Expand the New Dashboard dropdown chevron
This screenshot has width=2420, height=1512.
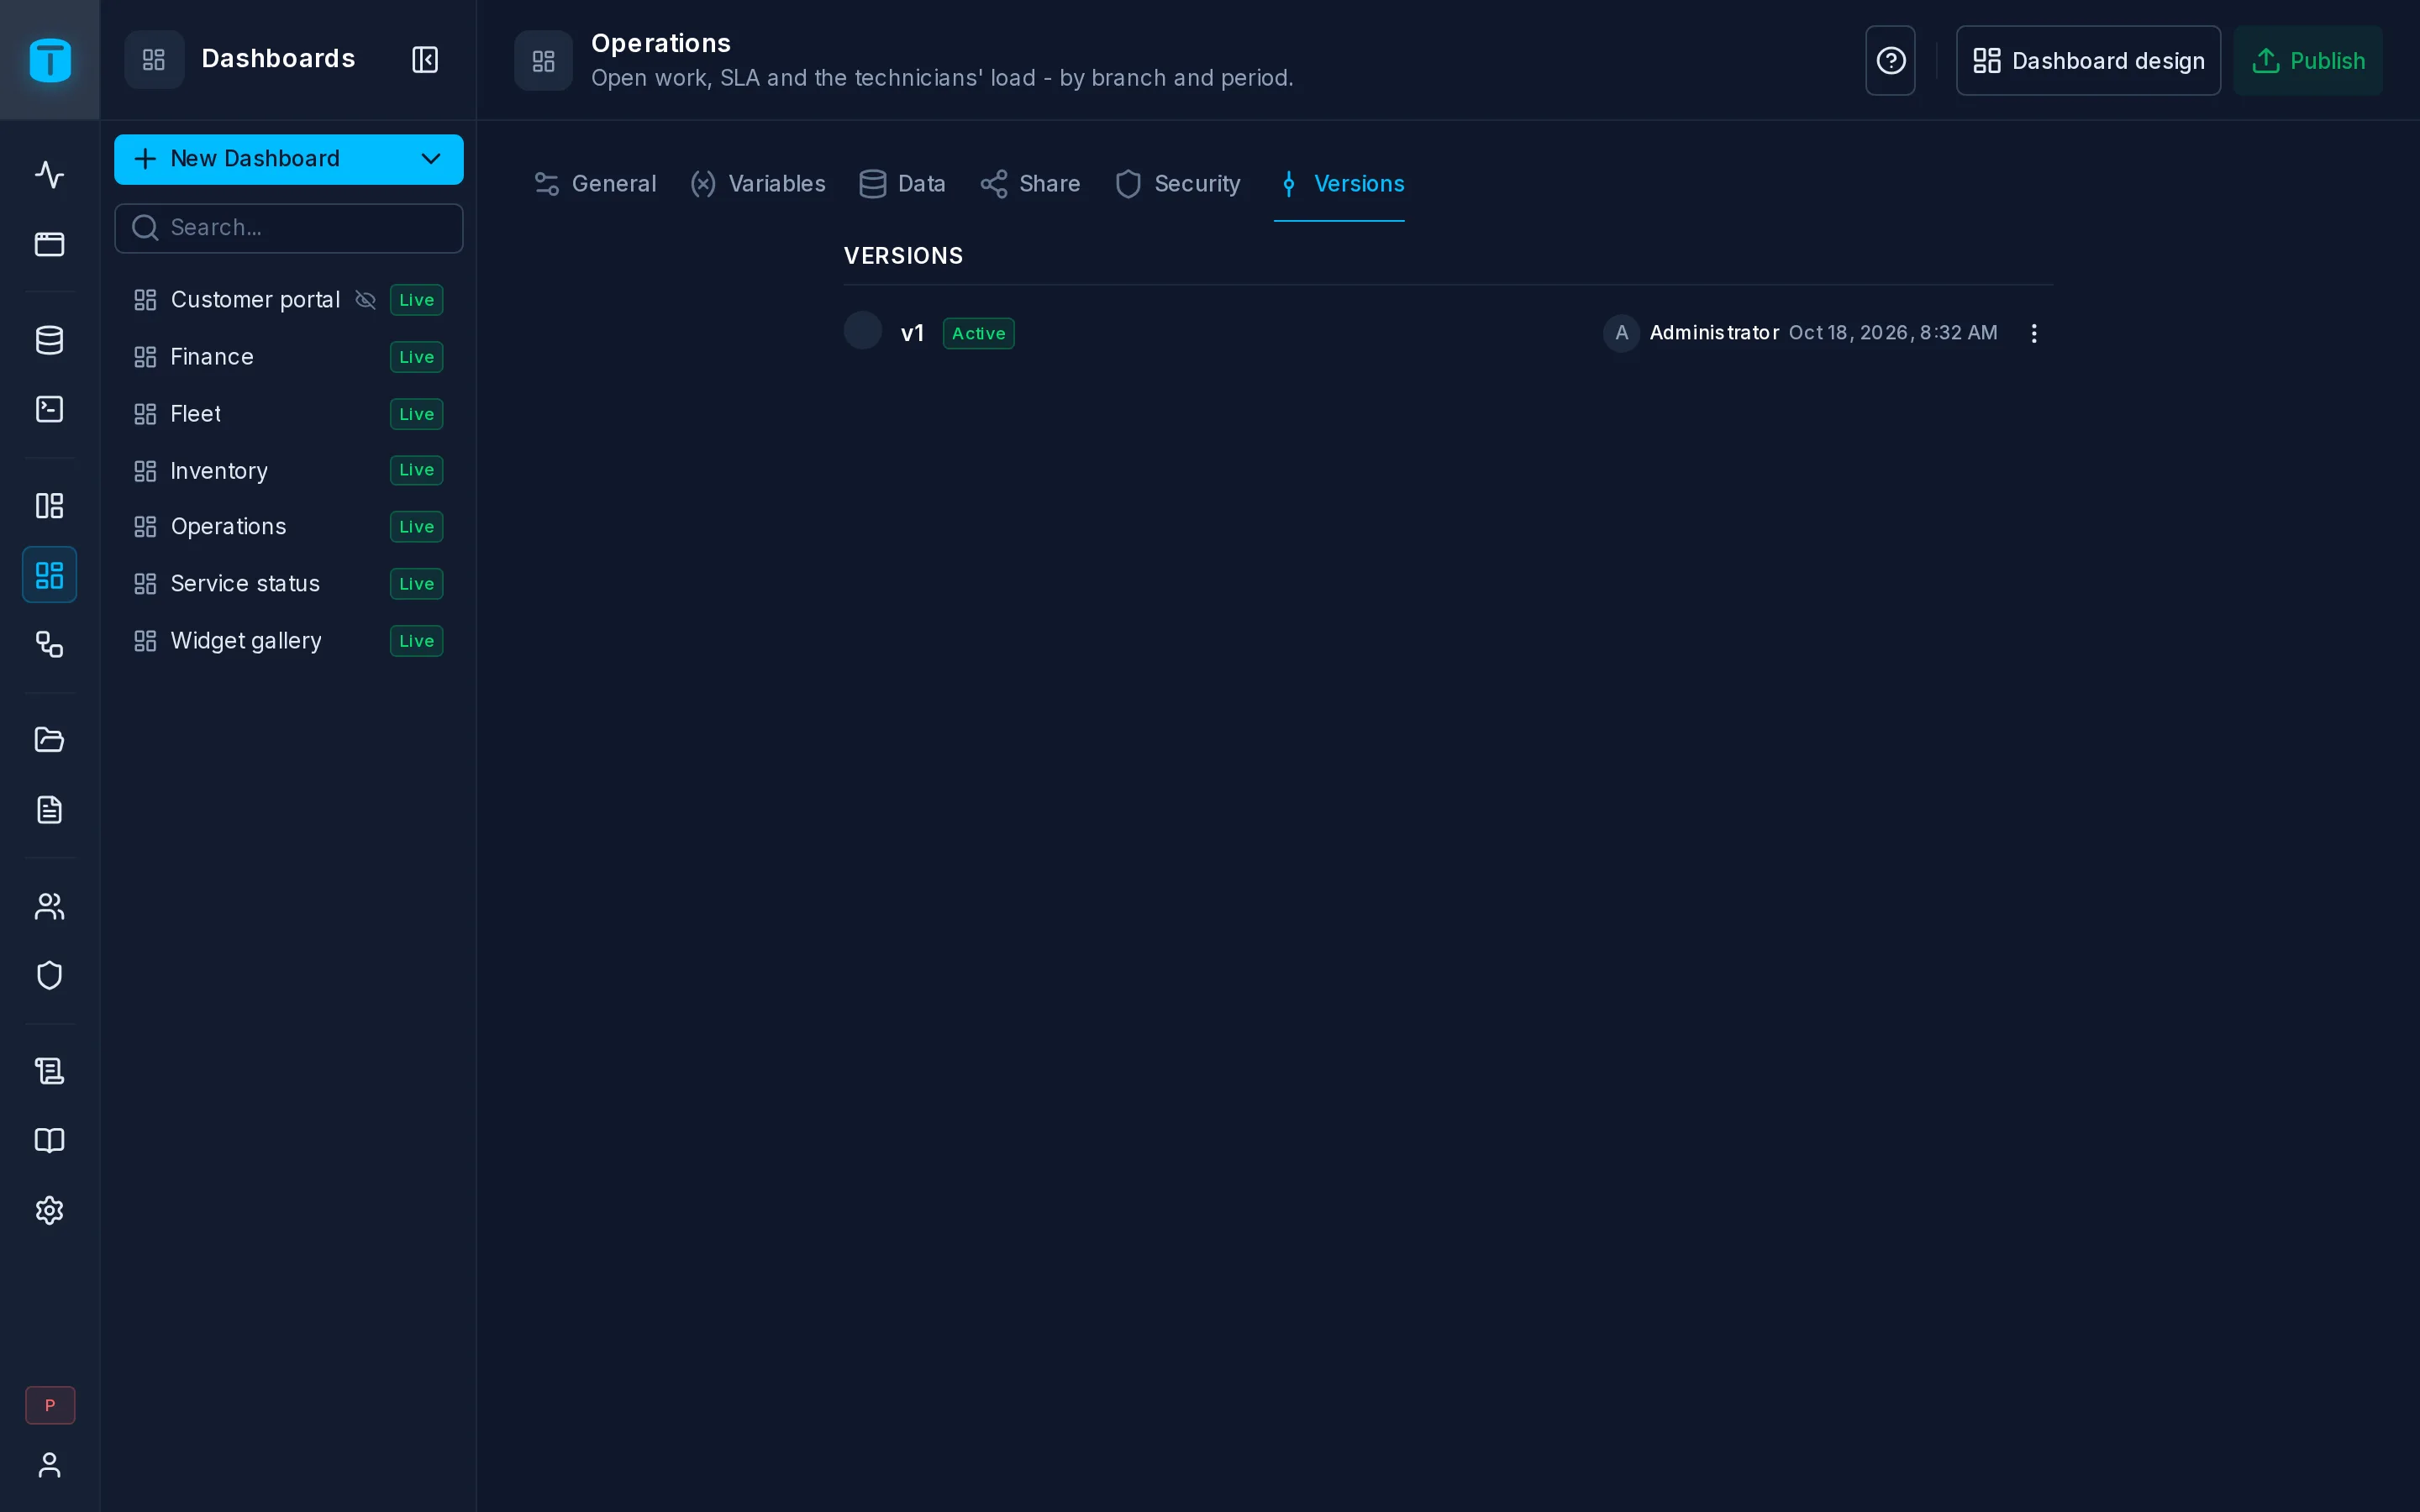(431, 159)
